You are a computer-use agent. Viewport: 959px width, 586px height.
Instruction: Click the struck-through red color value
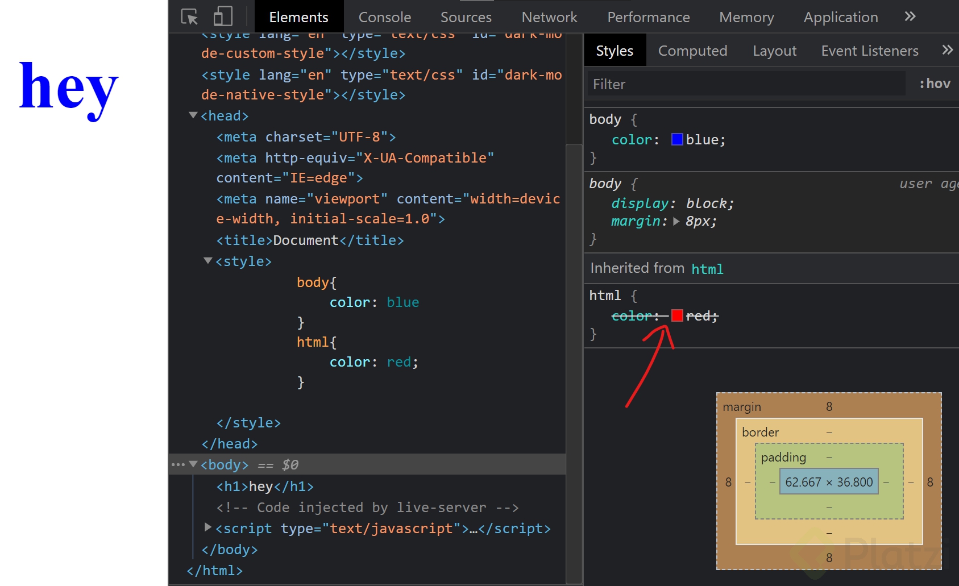click(x=698, y=316)
